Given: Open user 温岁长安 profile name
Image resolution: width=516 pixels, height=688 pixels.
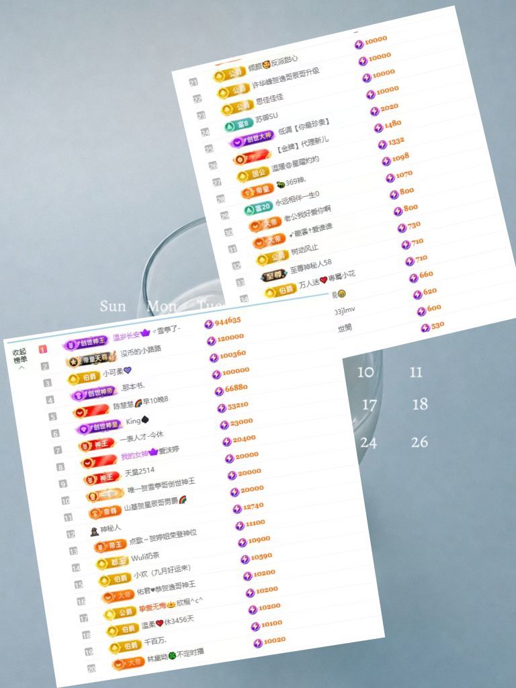Looking at the screenshot, I should click(x=126, y=336).
